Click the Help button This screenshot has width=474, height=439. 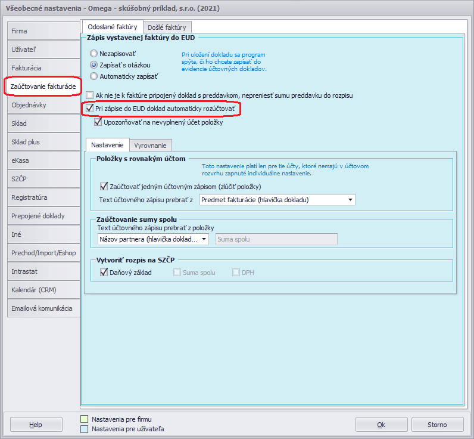point(36,425)
